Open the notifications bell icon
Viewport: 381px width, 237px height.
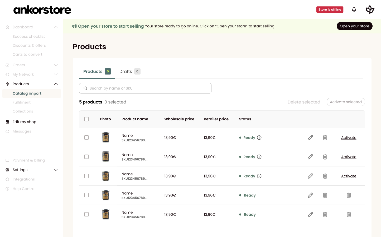354,9
